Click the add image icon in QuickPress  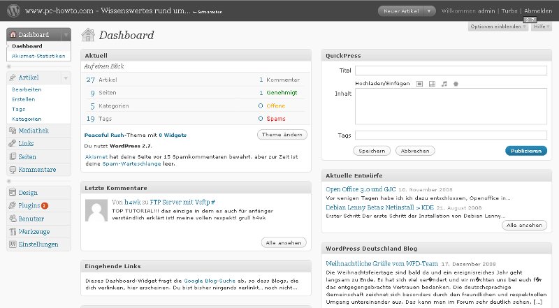[420, 84]
